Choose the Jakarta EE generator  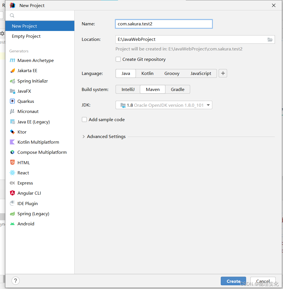pyautogui.click(x=40, y=71)
